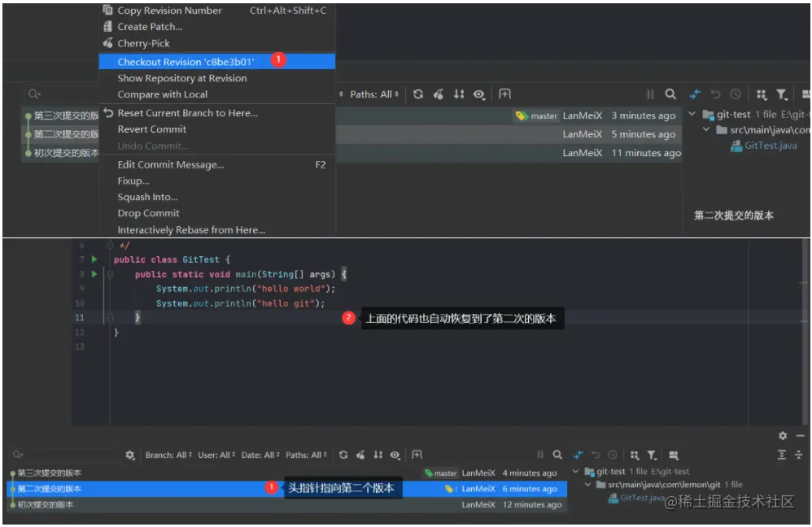The width and height of the screenshot is (812, 527).
Task: Select Checkout Revision 'c8be3b01' menu item
Action: point(217,61)
